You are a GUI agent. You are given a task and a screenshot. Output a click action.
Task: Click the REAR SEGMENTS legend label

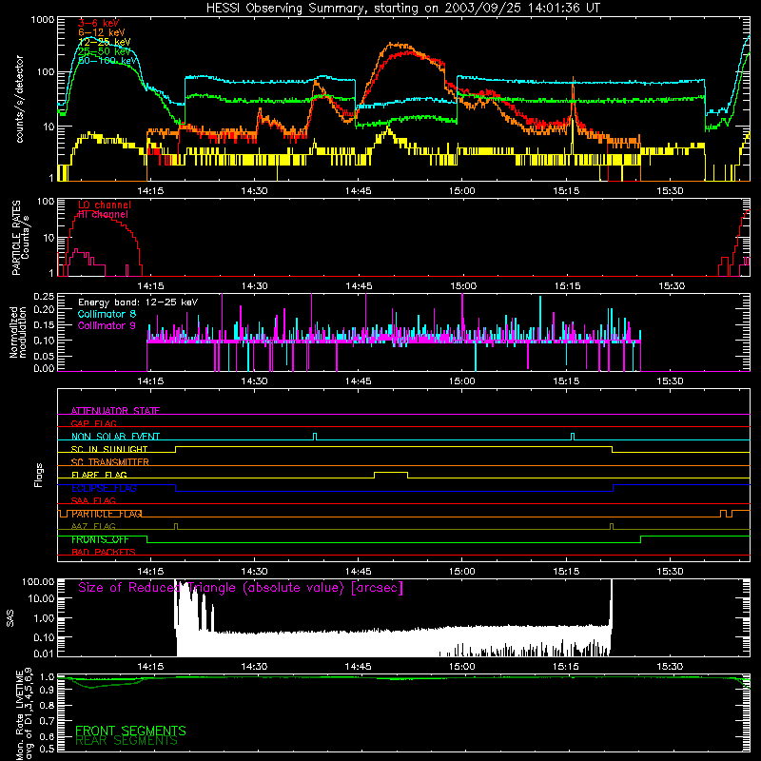(127, 741)
